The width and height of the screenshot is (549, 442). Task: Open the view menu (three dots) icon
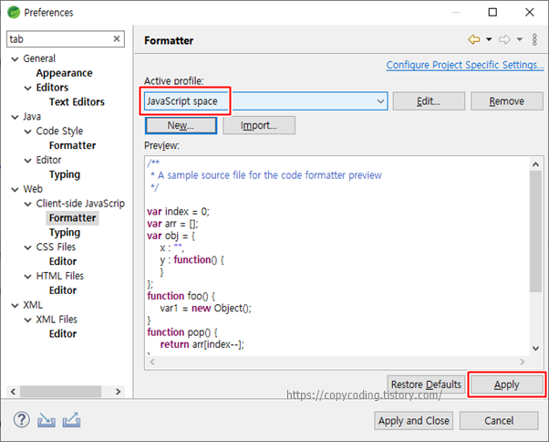coord(534,39)
